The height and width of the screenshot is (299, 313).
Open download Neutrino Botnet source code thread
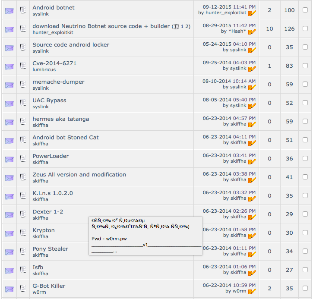tap(101, 26)
